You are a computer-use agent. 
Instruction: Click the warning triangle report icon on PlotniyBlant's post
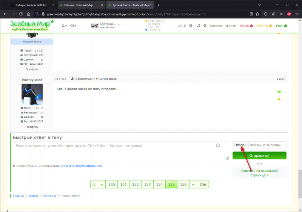click(279, 99)
